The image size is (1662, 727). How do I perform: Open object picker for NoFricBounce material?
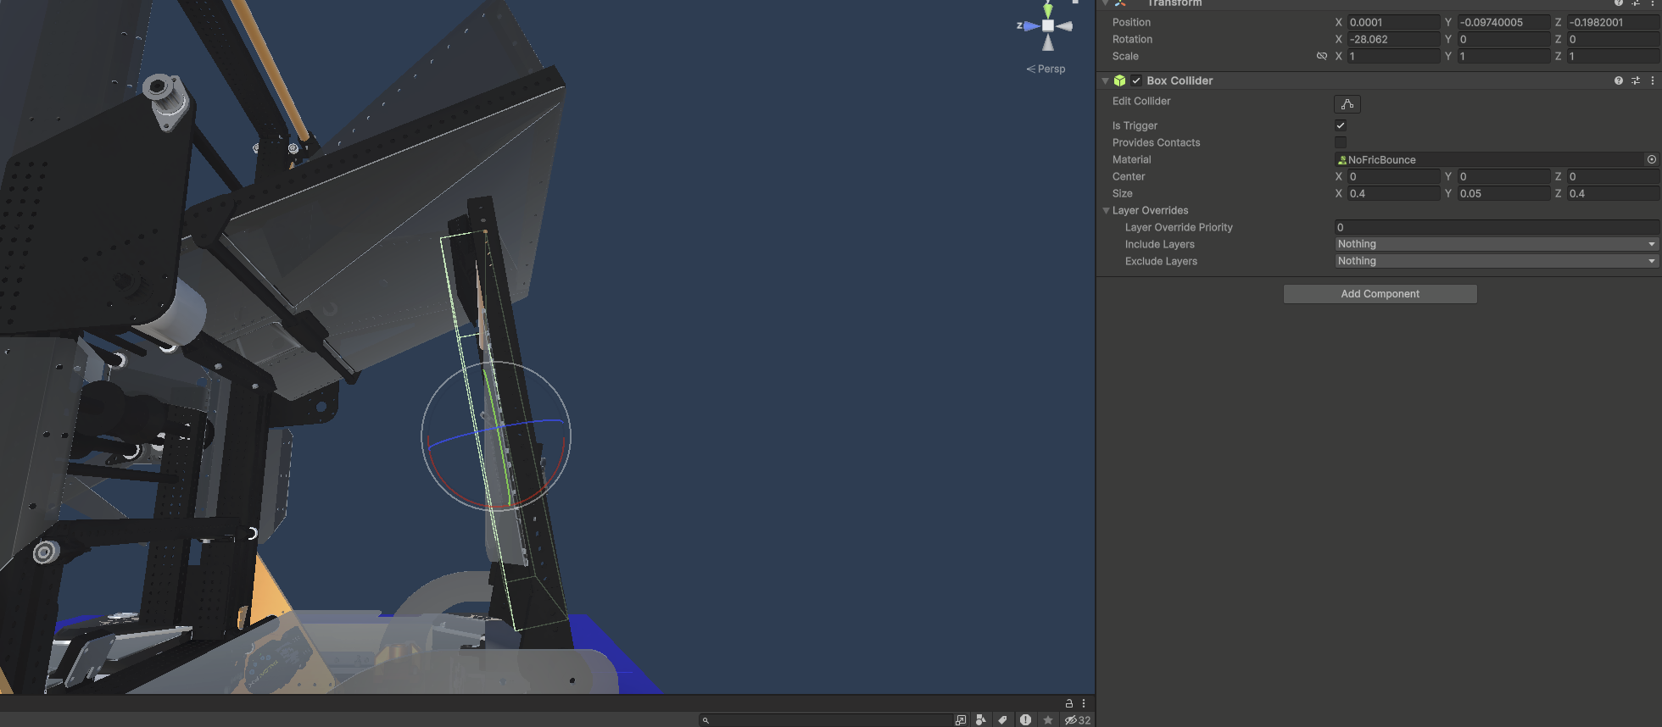[1651, 159]
